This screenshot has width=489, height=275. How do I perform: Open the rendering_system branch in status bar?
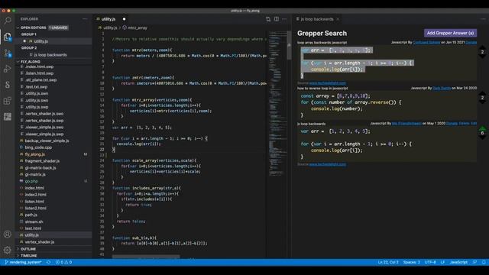click(24, 262)
